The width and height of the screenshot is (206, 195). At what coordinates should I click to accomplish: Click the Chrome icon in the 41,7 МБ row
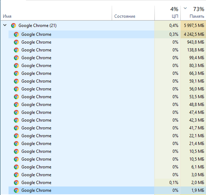point(16,128)
